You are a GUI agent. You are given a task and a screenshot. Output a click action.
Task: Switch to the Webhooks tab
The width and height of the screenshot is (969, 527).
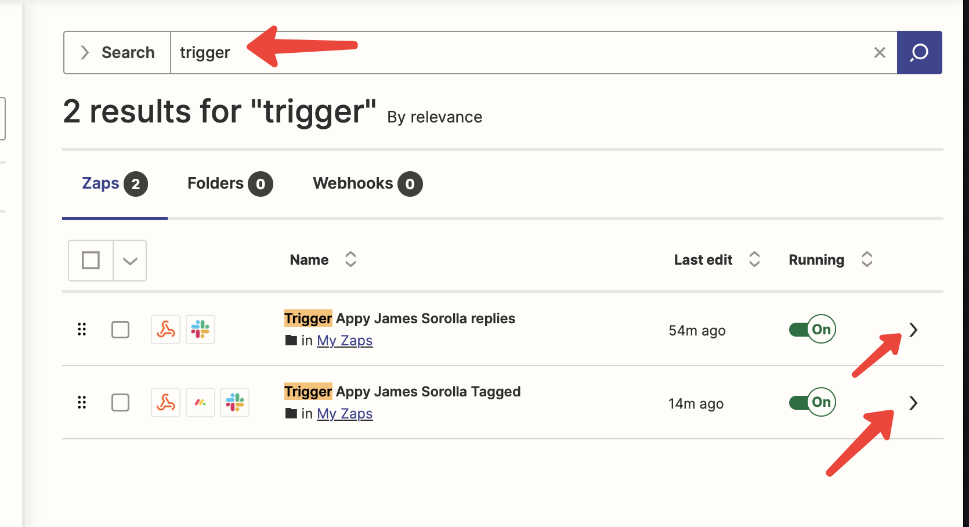coord(367,184)
